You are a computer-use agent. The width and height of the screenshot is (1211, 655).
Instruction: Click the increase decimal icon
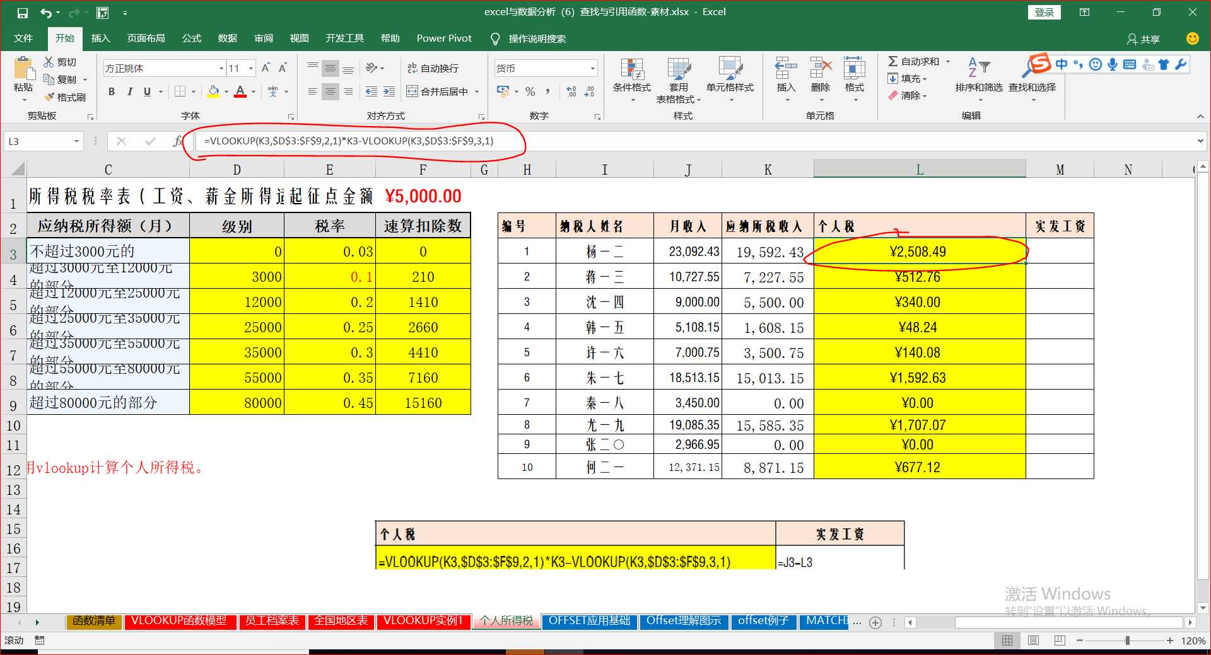(571, 91)
